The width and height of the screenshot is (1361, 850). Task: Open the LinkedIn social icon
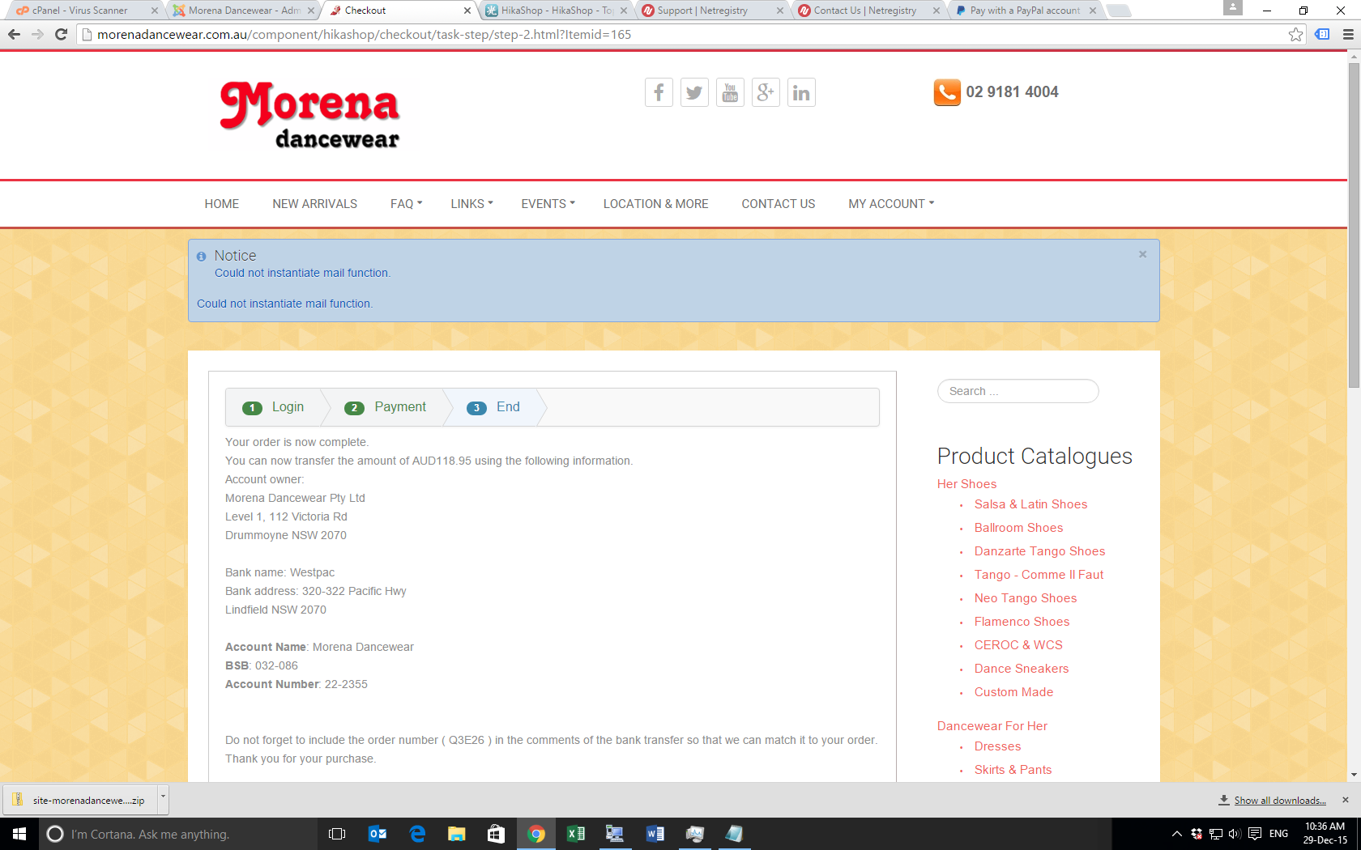801,92
